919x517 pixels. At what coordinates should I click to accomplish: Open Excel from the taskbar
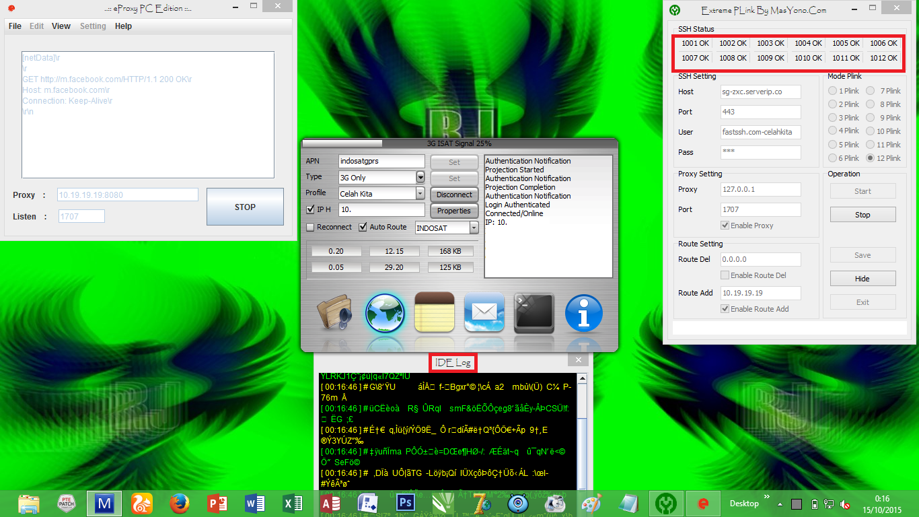click(x=293, y=503)
